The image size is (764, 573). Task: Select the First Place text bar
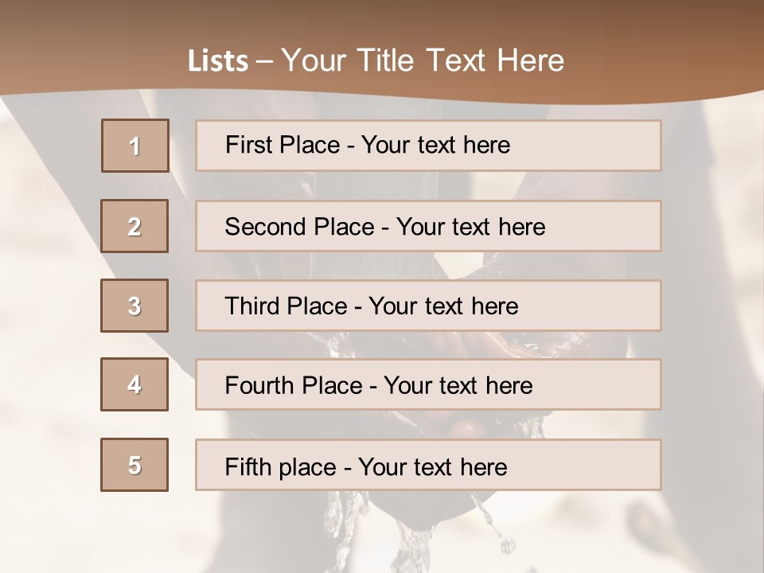tap(428, 146)
